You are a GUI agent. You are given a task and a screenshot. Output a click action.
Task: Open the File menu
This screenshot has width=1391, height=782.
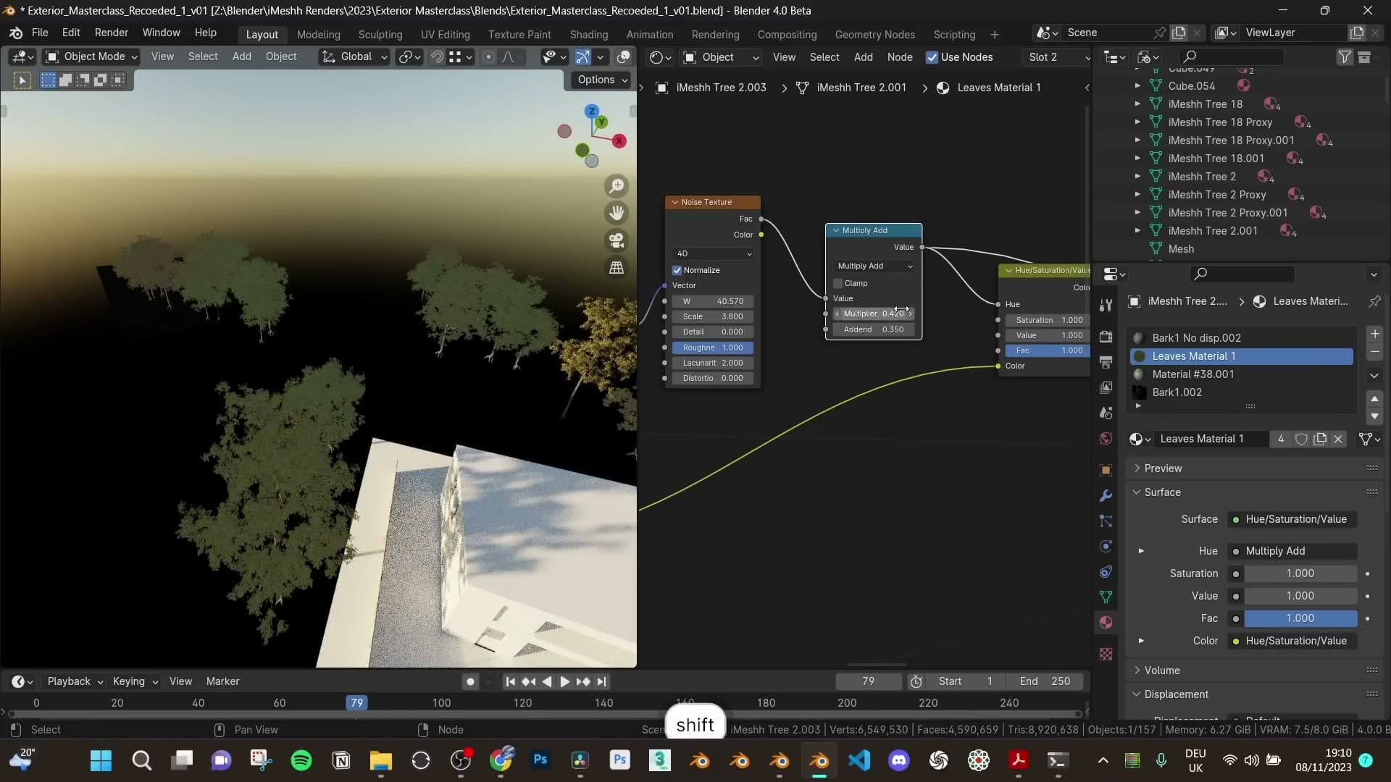40,33
